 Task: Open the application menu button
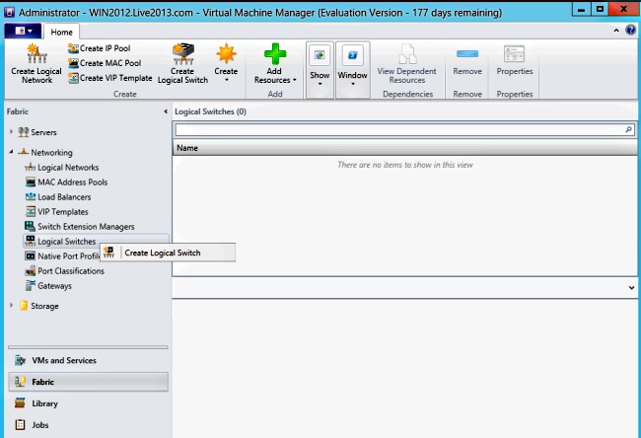pos(23,32)
